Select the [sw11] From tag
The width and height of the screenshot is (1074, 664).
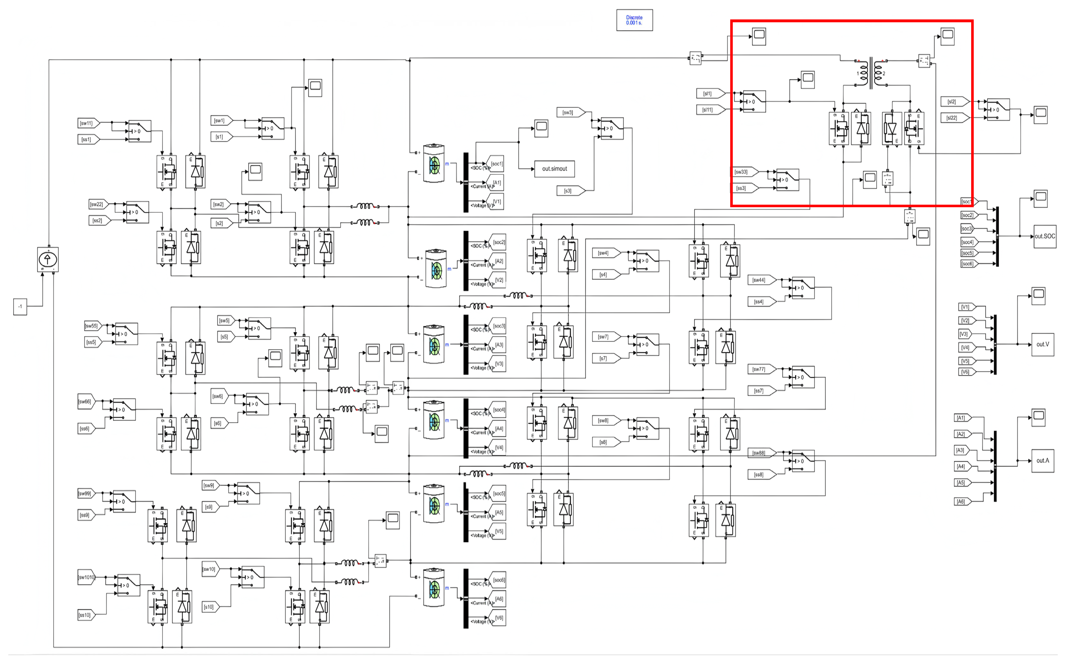(87, 123)
